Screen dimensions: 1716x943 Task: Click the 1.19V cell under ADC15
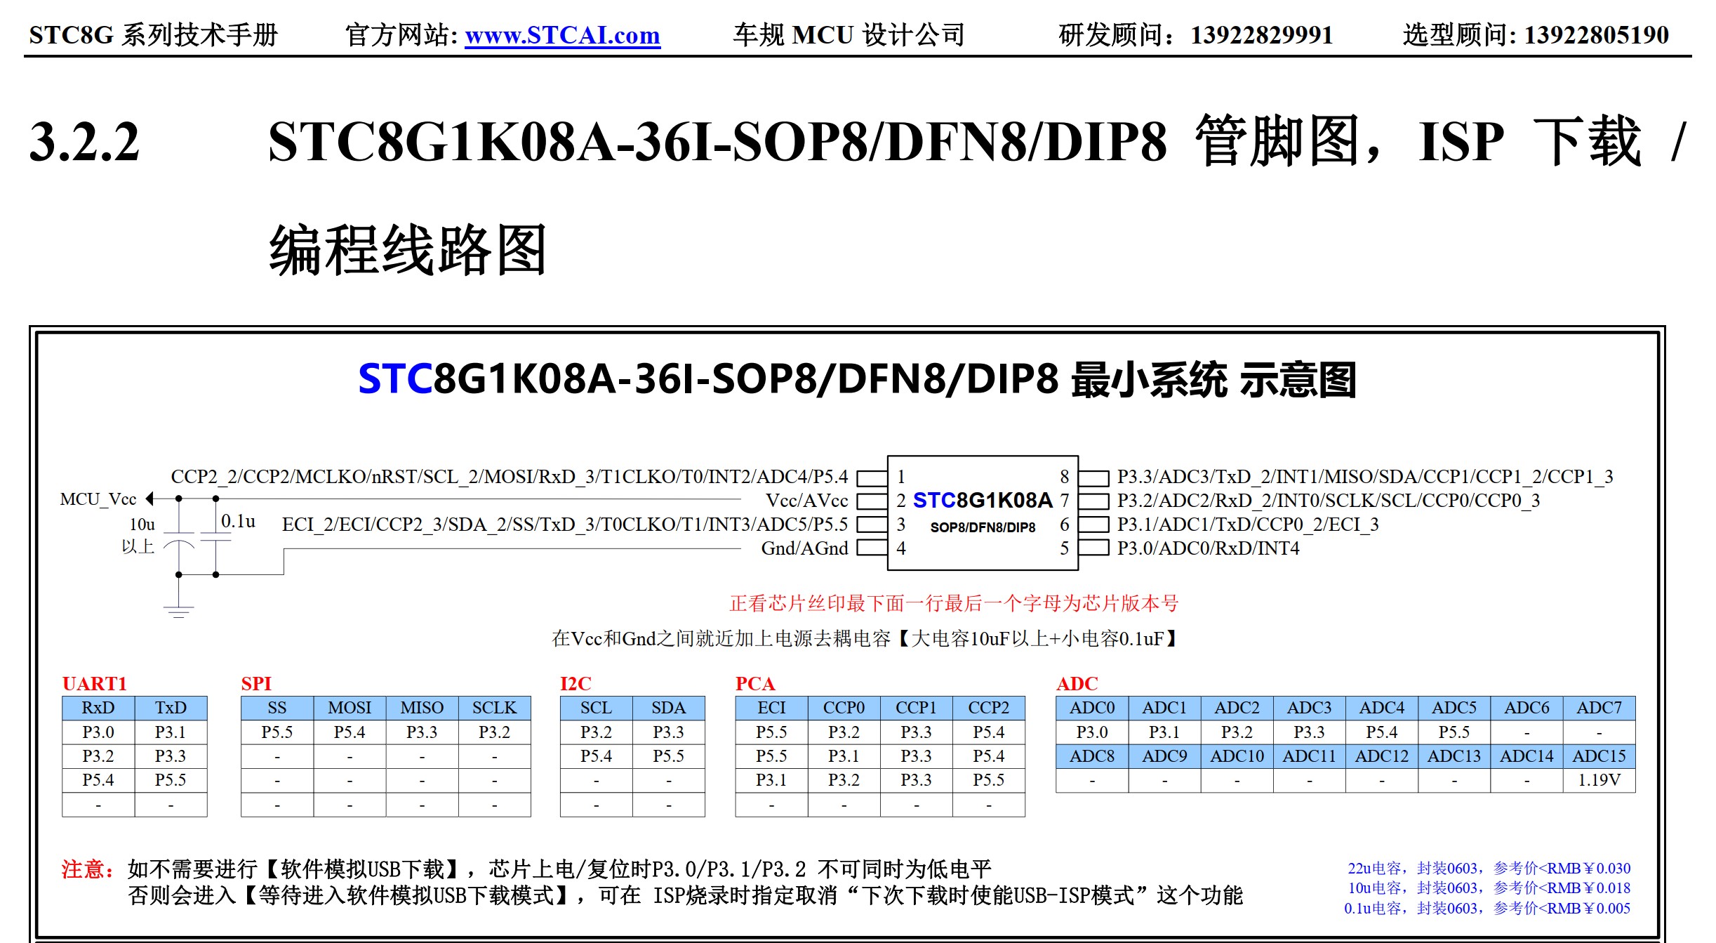pyautogui.click(x=1599, y=780)
